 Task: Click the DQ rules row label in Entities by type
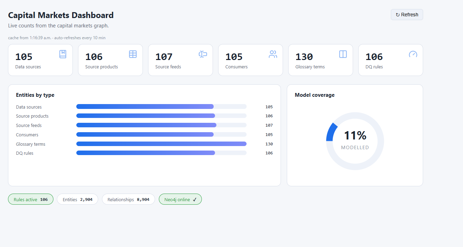tap(25, 153)
